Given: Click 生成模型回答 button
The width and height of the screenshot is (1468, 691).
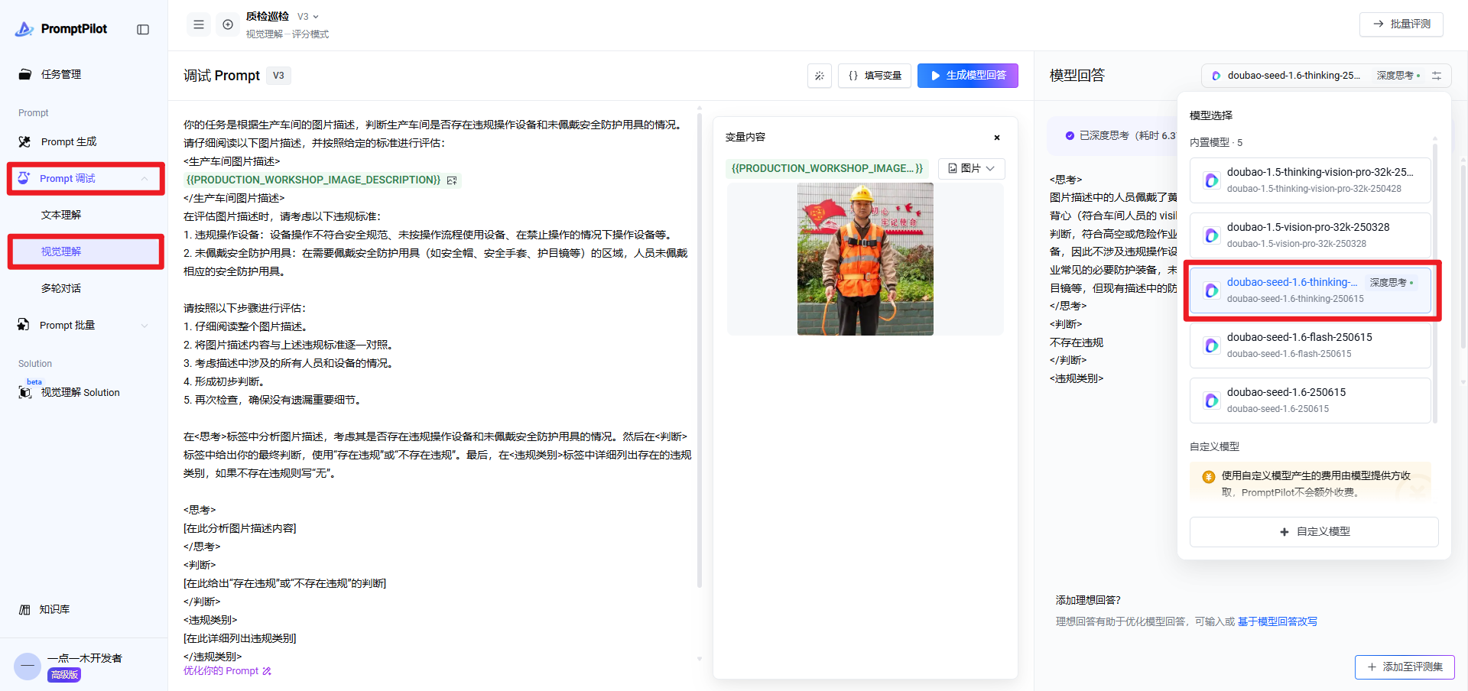Looking at the screenshot, I should tap(967, 76).
